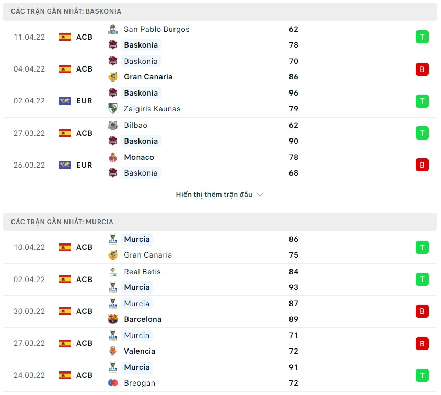Click the green T badge for 11.04.22 match

[x=422, y=37]
